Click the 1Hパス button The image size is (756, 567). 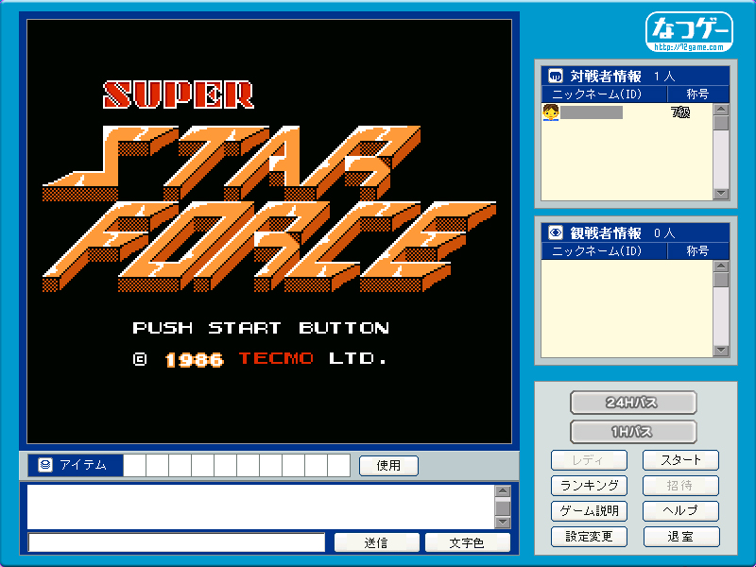click(x=633, y=432)
